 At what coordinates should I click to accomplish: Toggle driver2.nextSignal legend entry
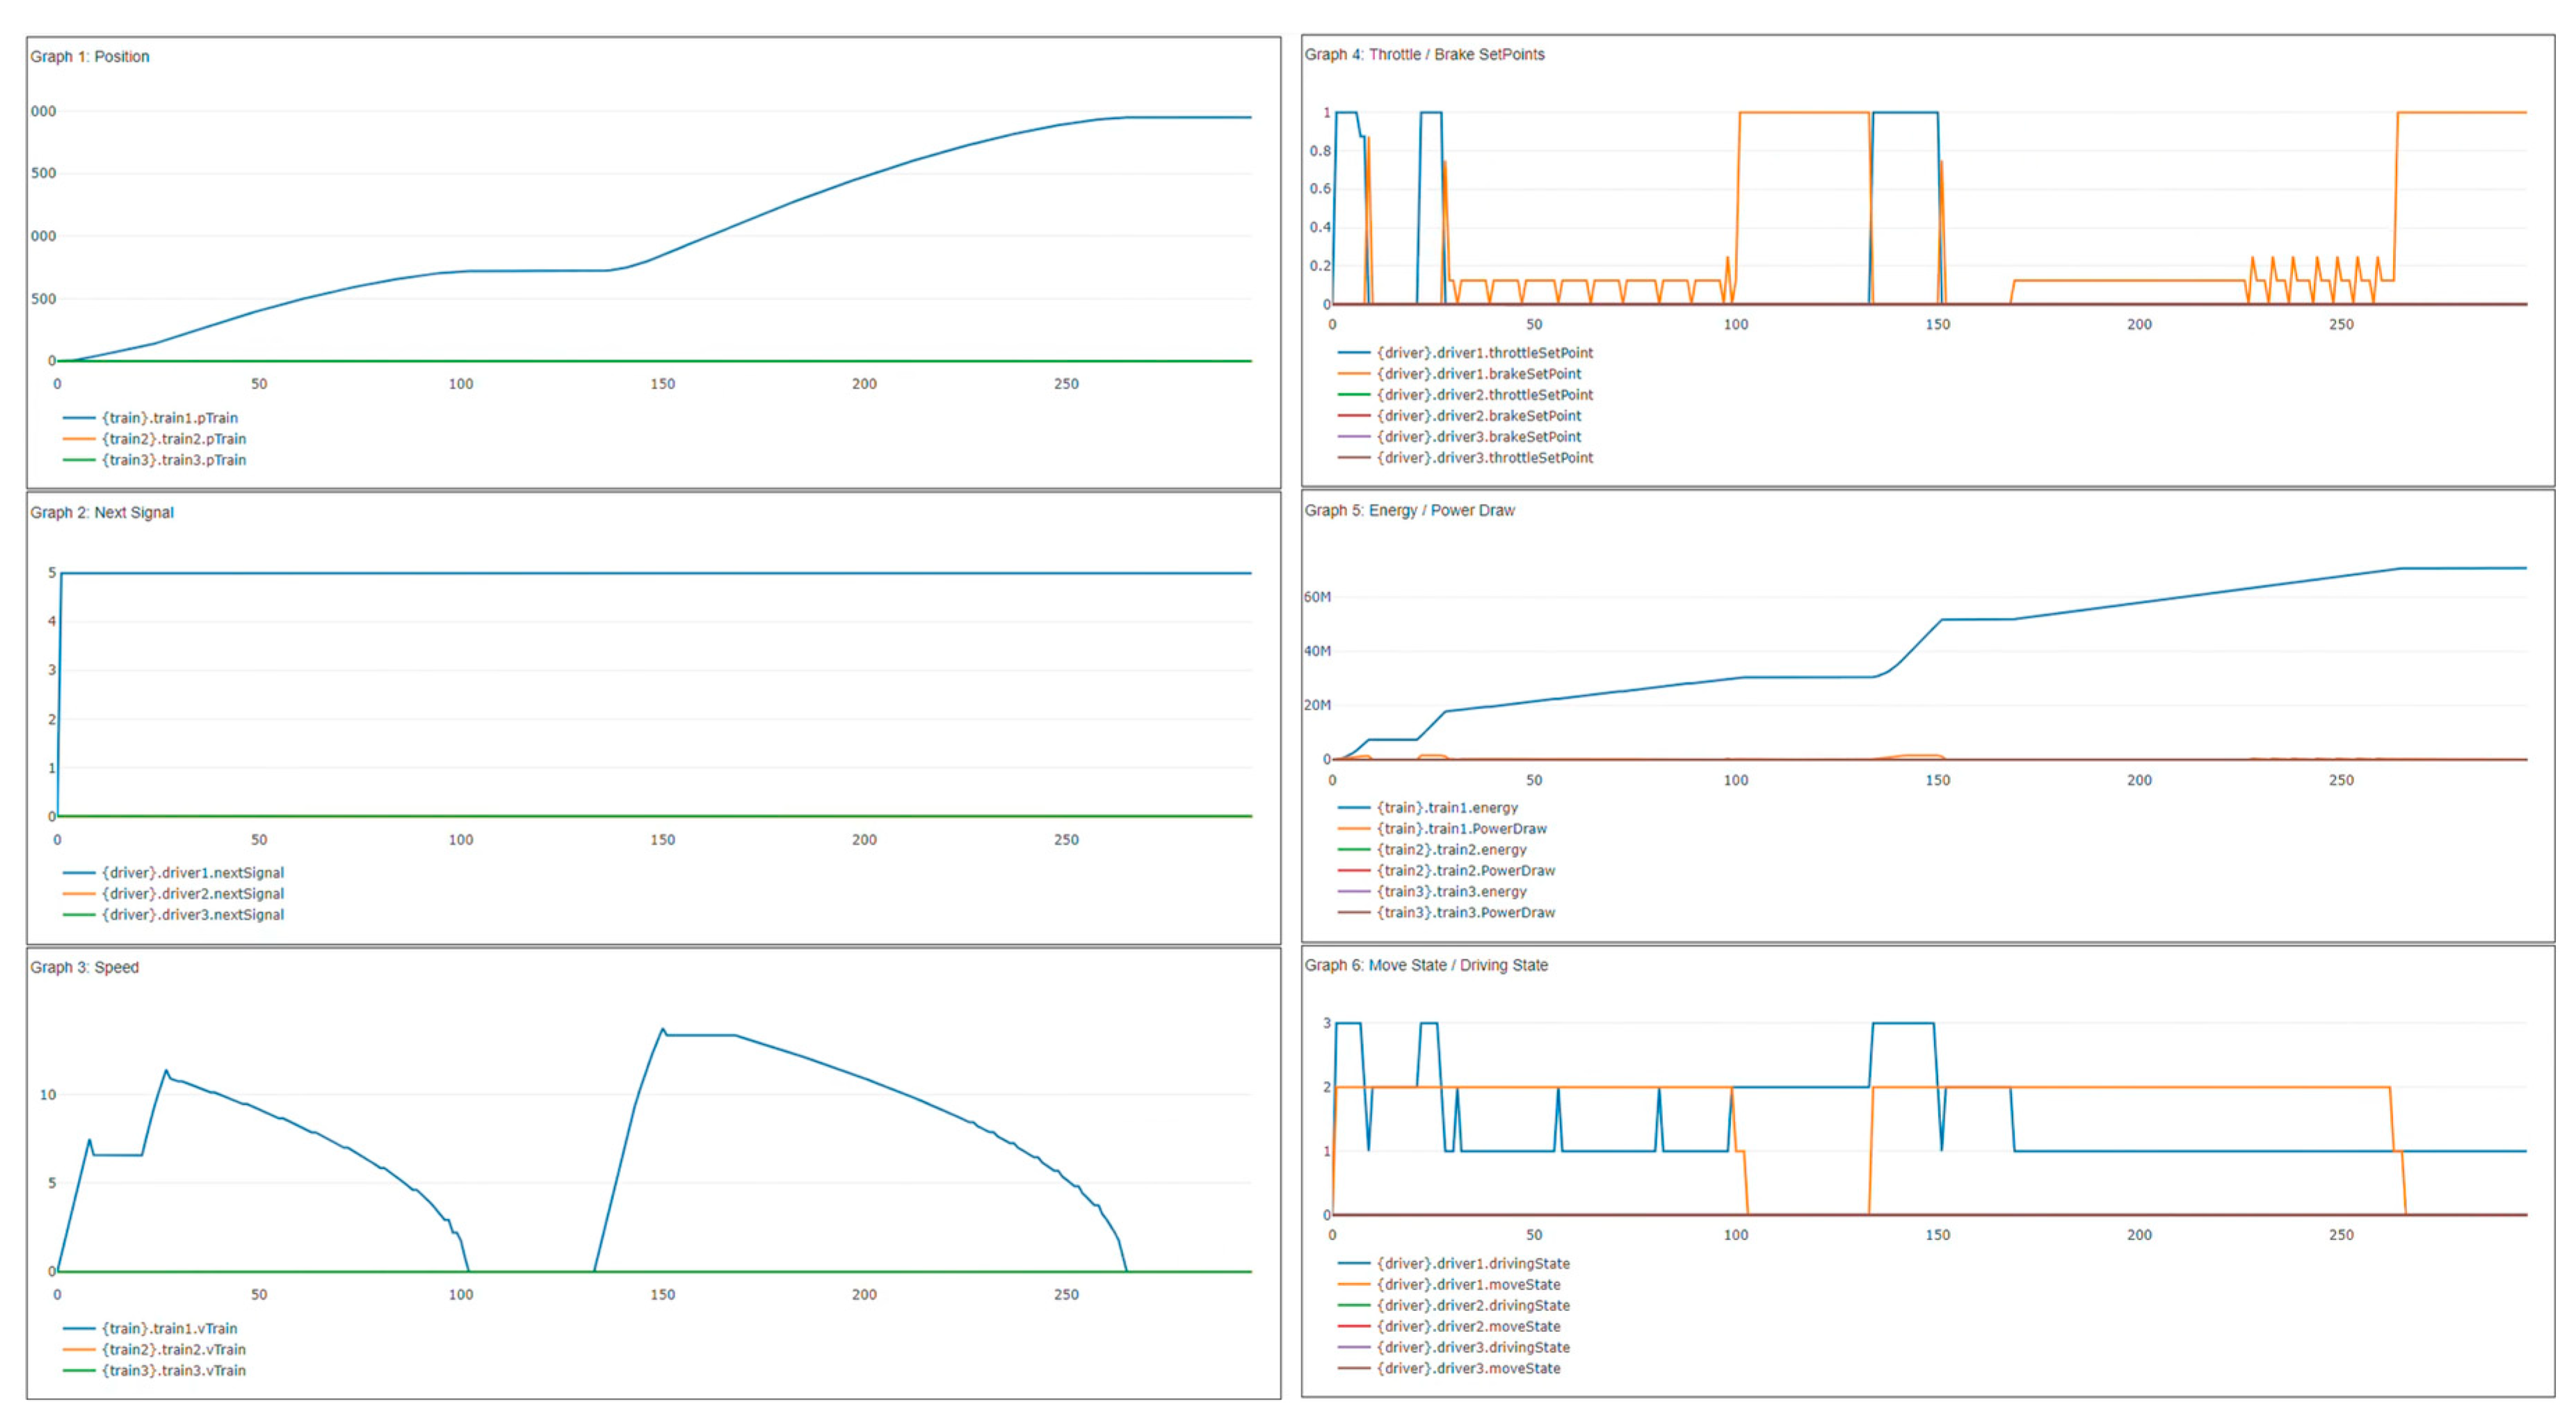coord(174,893)
